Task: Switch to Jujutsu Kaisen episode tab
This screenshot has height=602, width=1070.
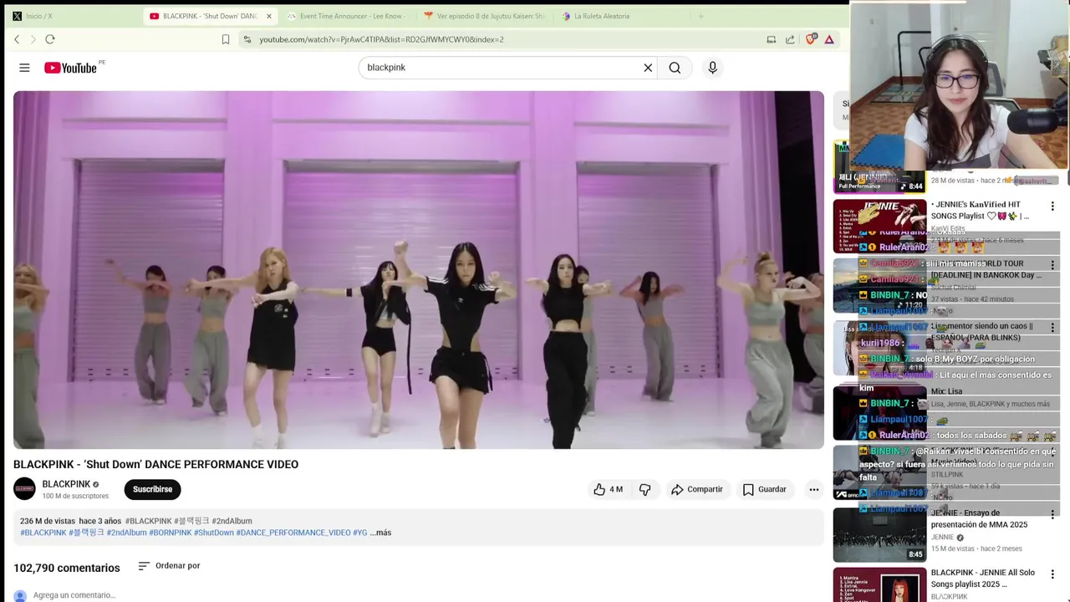Action: [x=485, y=16]
